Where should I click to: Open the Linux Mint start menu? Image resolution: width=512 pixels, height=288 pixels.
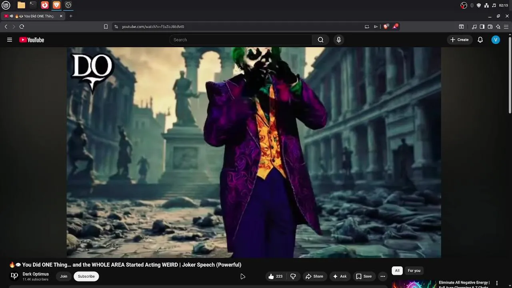(6, 5)
